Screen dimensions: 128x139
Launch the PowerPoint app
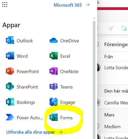22,71
